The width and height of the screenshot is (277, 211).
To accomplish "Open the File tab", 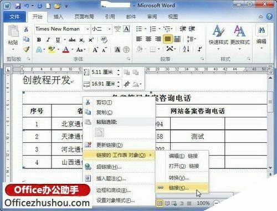I will point(14,17).
